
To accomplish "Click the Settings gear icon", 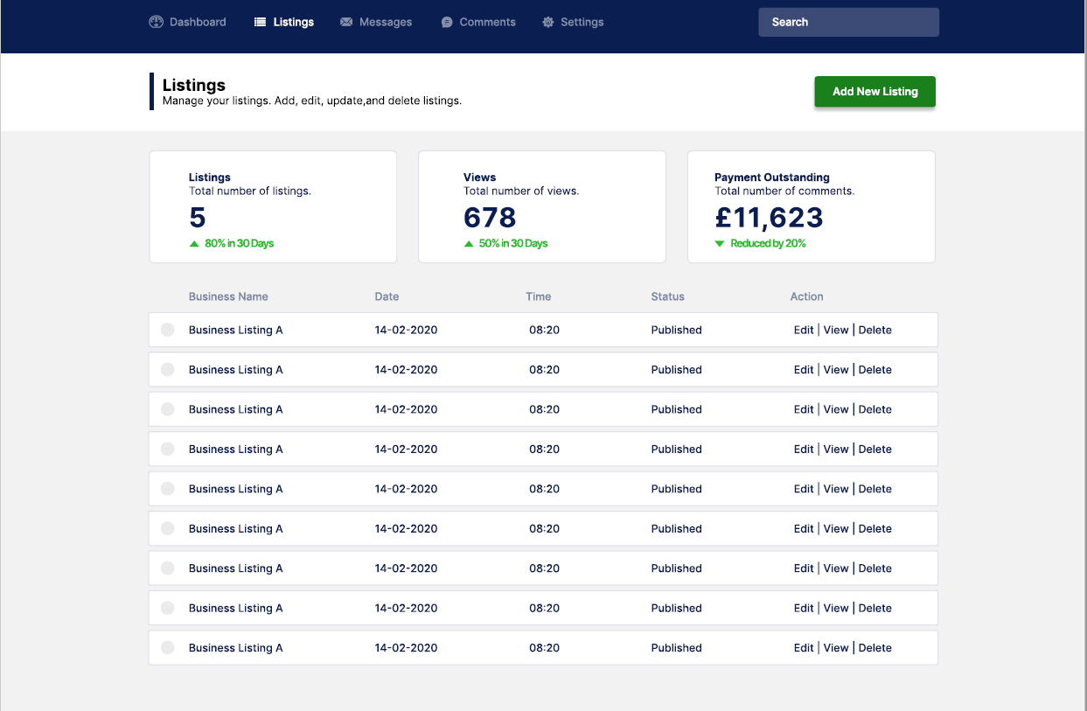I will 548,22.
